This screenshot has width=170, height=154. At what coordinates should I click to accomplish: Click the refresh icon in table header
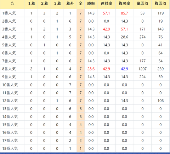(12, 4)
